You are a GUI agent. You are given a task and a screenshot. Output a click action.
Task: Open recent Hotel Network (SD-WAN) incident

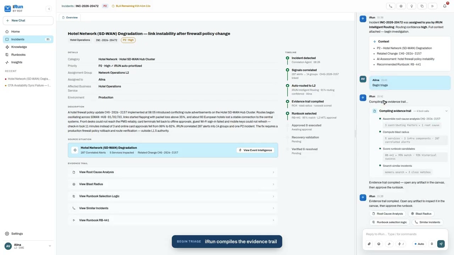(x=28, y=79)
